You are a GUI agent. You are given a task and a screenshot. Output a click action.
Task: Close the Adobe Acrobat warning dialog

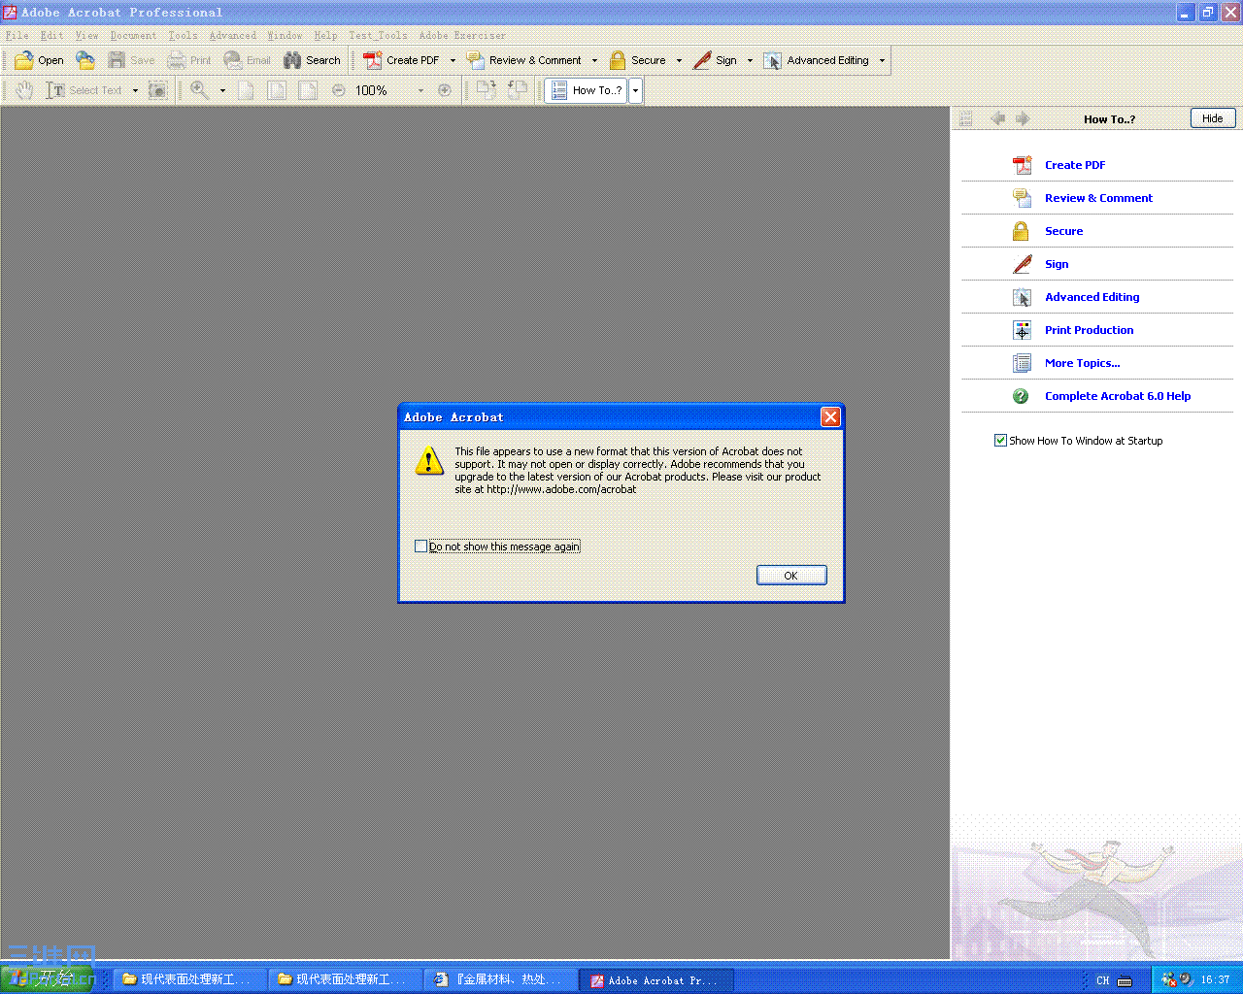[830, 416]
